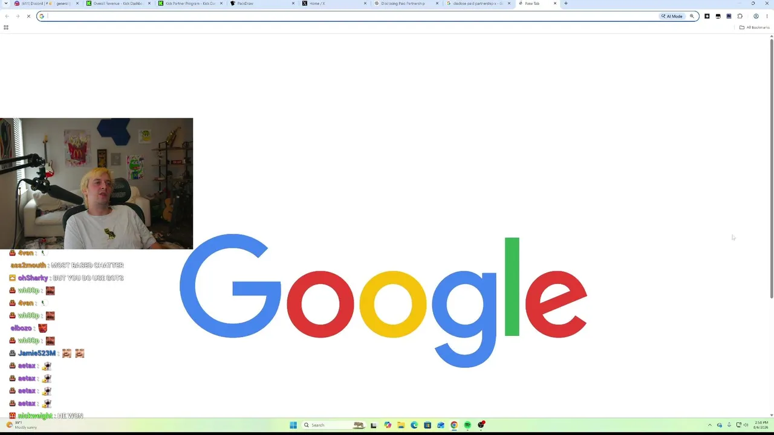Close the Kick Partner Program tab
The height and width of the screenshot is (435, 774).
[221, 4]
